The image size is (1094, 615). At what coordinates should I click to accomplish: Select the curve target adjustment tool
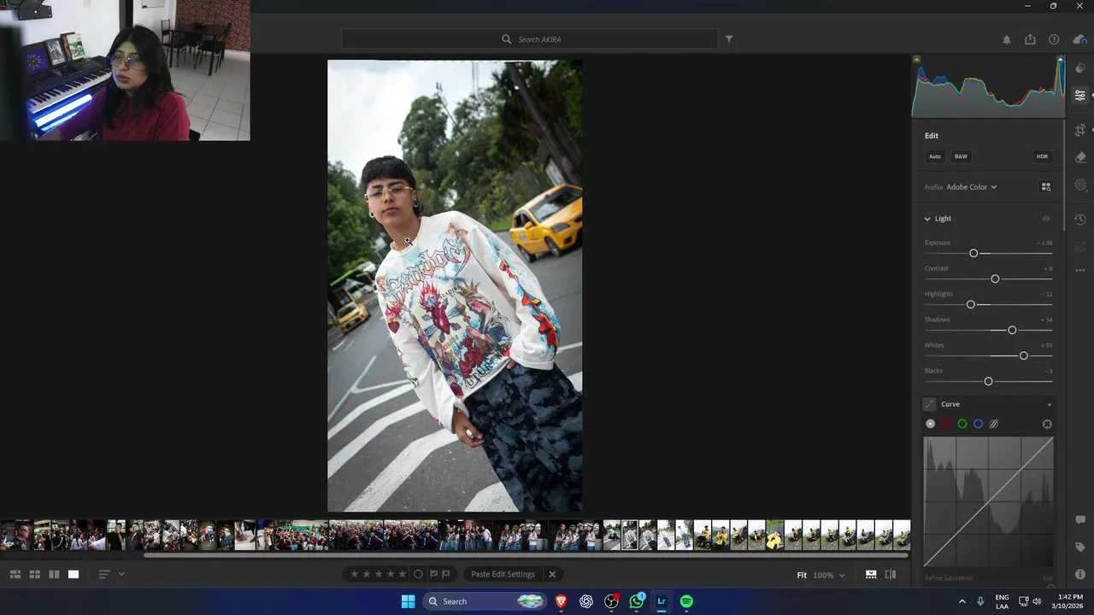1047,424
